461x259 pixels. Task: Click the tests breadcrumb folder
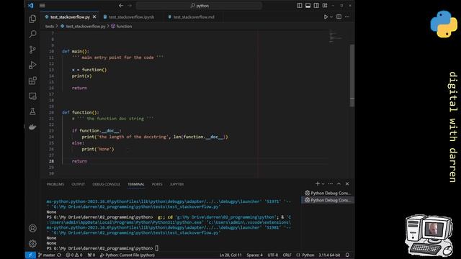(50, 26)
